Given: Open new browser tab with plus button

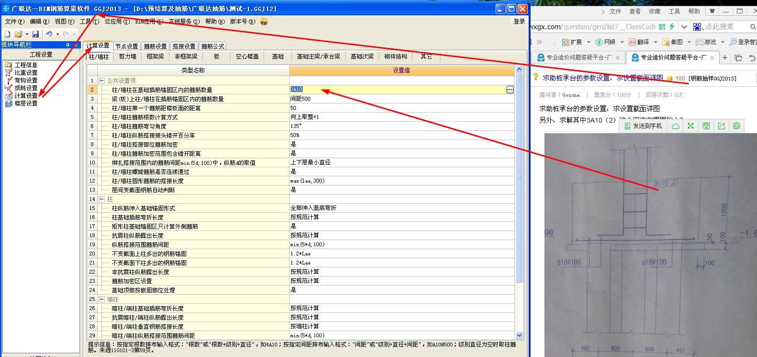Looking at the screenshot, I should 724,58.
